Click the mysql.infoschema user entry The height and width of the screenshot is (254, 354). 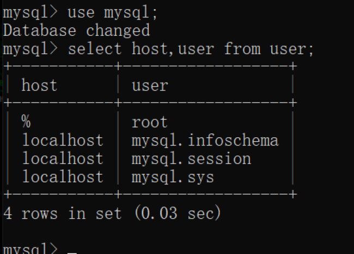tap(205, 140)
